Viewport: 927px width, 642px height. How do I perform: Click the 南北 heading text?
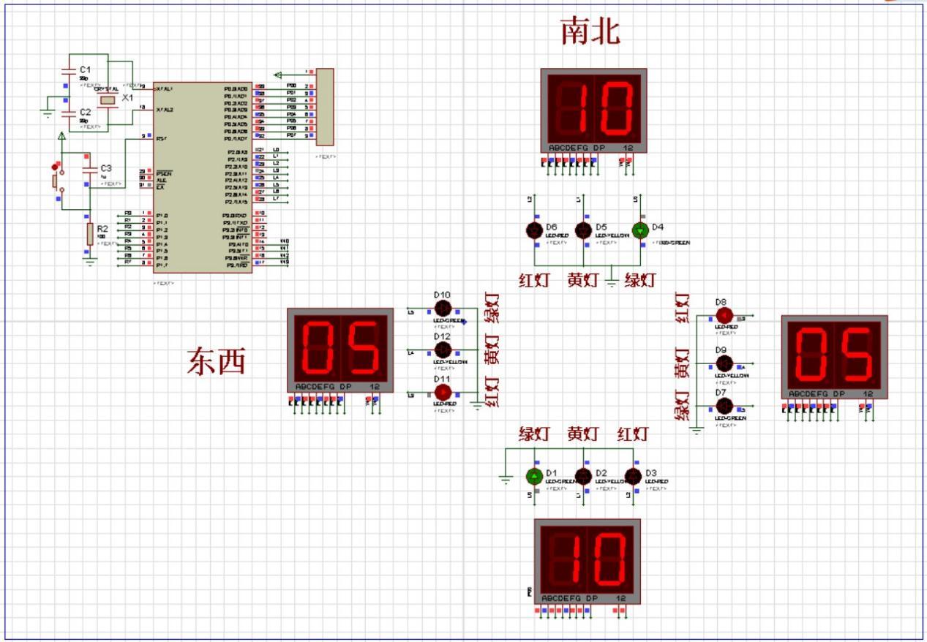coord(590,33)
